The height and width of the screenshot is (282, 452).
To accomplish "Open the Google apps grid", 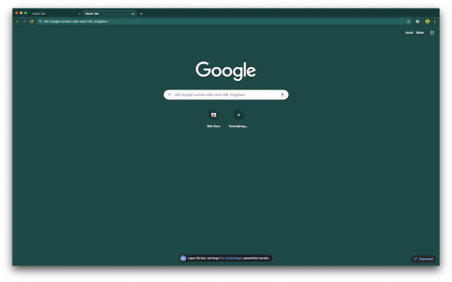I will click(x=432, y=33).
